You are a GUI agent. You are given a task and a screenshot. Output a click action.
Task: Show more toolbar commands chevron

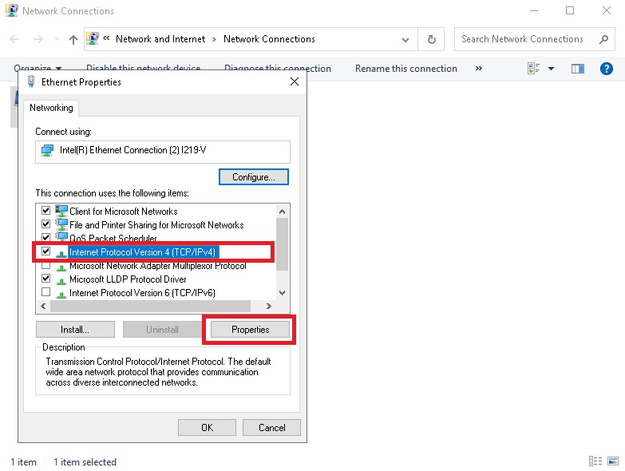(479, 69)
